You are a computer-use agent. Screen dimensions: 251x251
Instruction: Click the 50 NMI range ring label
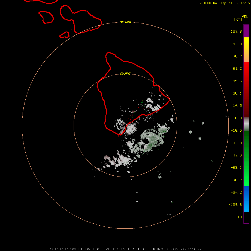(x=125, y=74)
